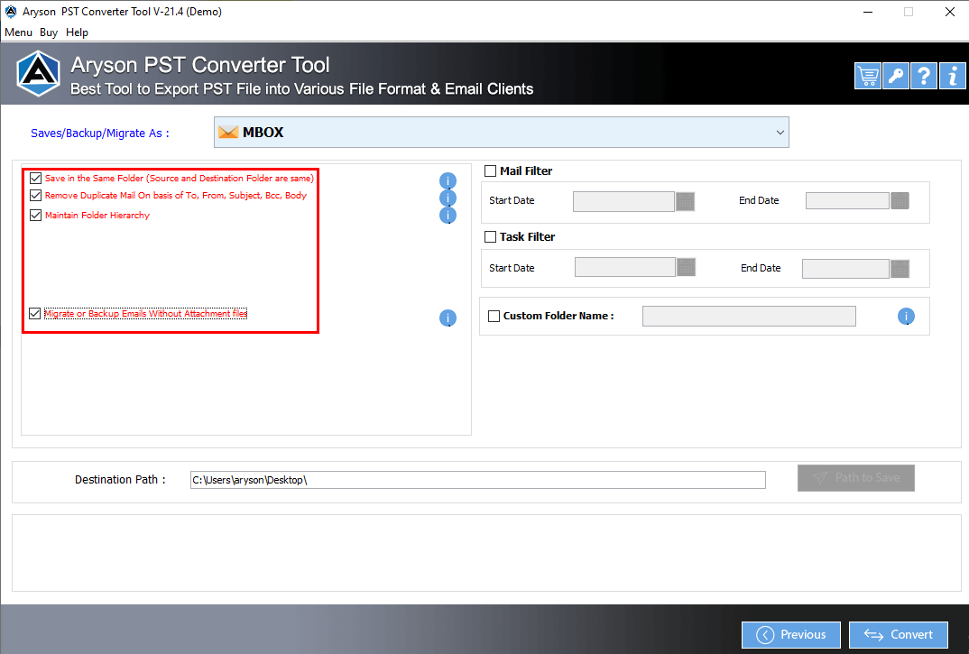Uncheck Save in the Same Folder
The width and height of the screenshot is (969, 654).
click(36, 178)
